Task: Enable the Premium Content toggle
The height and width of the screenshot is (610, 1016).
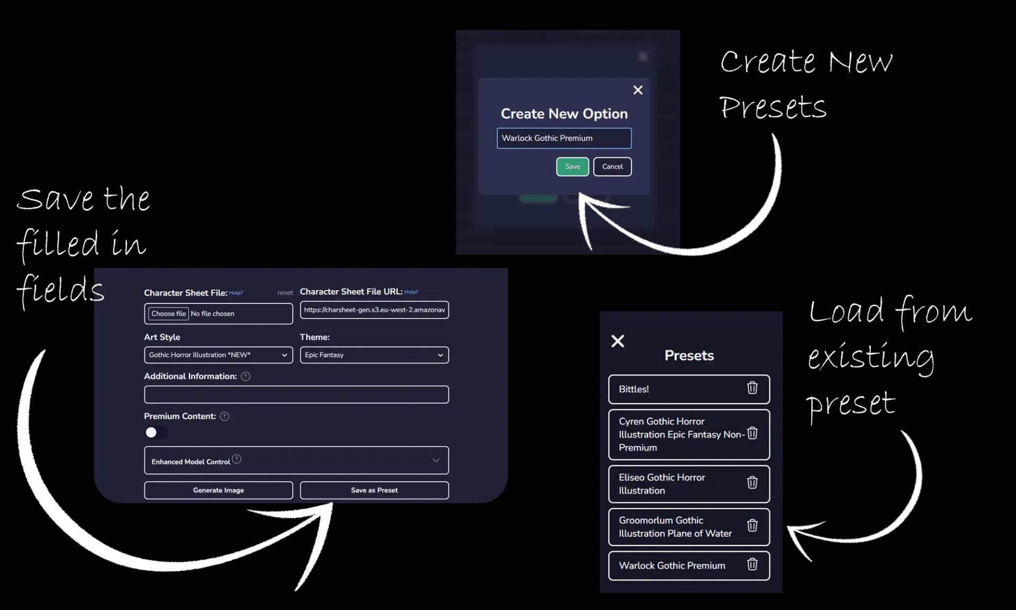Action: coord(156,433)
